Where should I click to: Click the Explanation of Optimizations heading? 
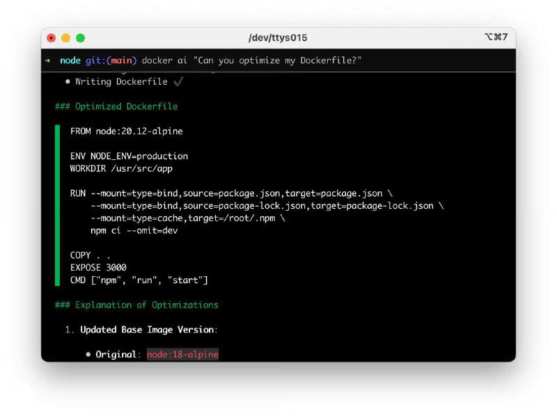tap(136, 305)
